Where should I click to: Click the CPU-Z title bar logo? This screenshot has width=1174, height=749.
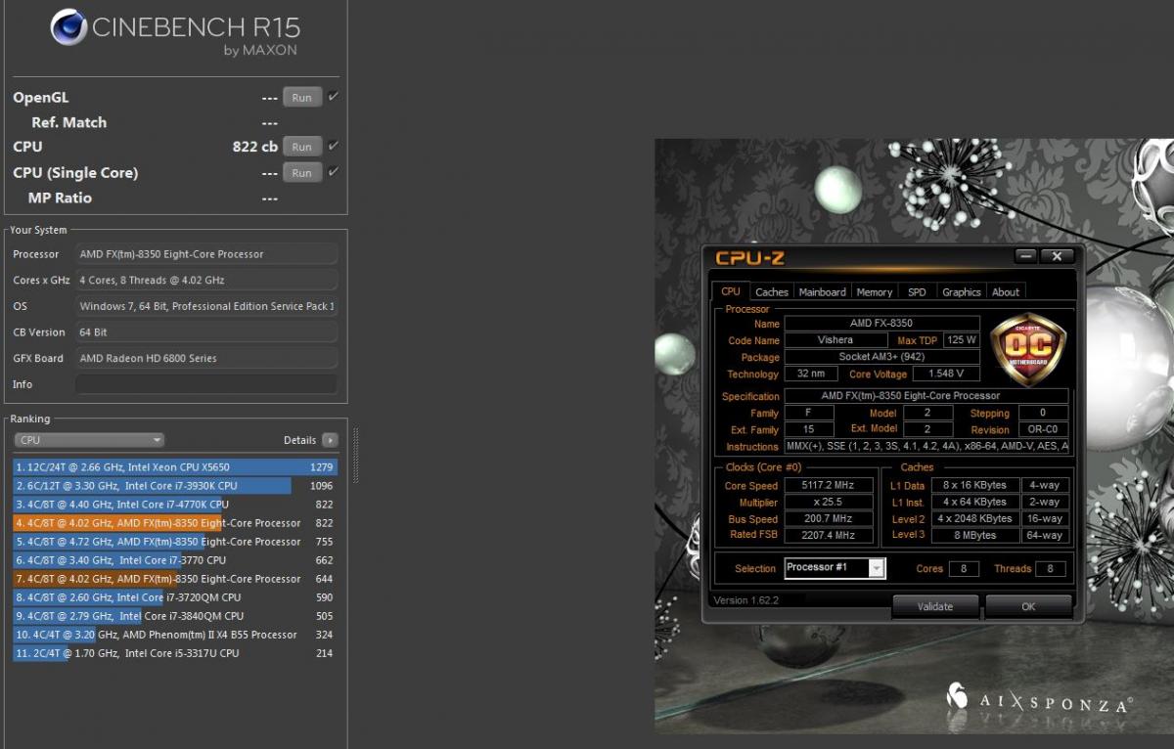(x=749, y=258)
